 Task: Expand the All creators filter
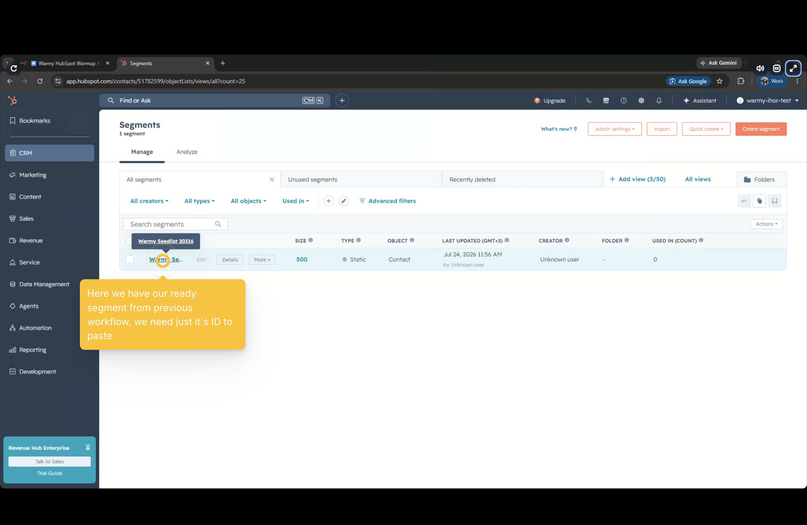149,201
